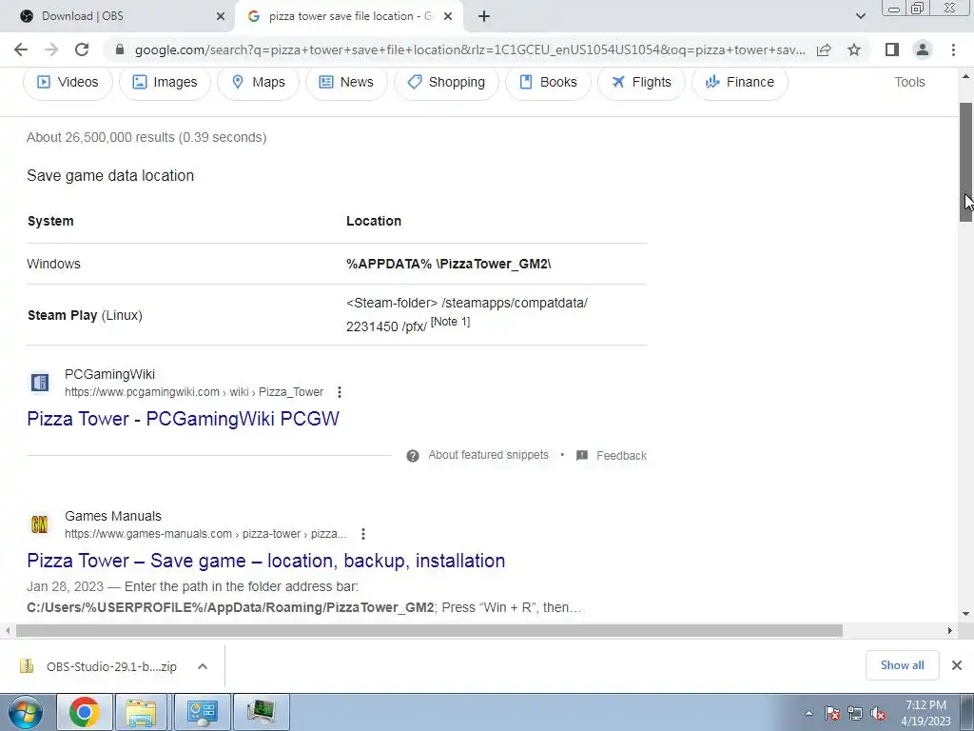Share this page from the address bar
This screenshot has width=974, height=731.
coord(824,49)
